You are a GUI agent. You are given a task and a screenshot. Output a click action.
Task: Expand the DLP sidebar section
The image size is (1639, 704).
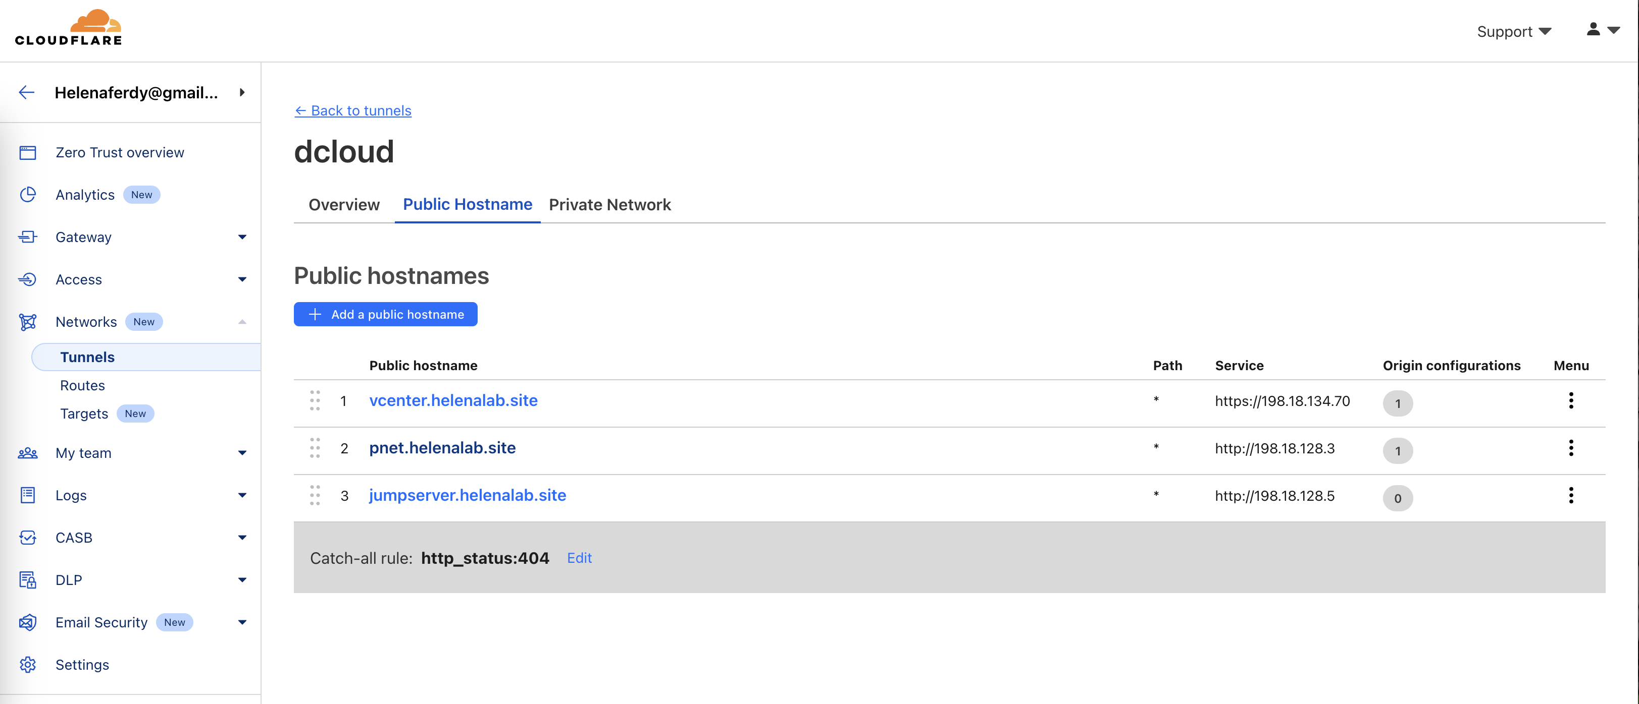coord(242,579)
